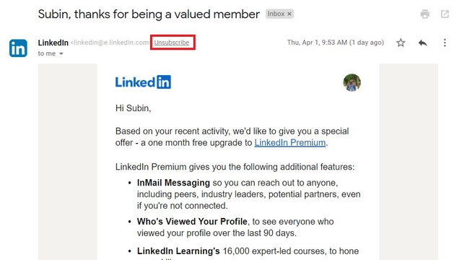Click the bold LinkedIn sender name
The height and width of the screenshot is (260, 462).
point(53,43)
